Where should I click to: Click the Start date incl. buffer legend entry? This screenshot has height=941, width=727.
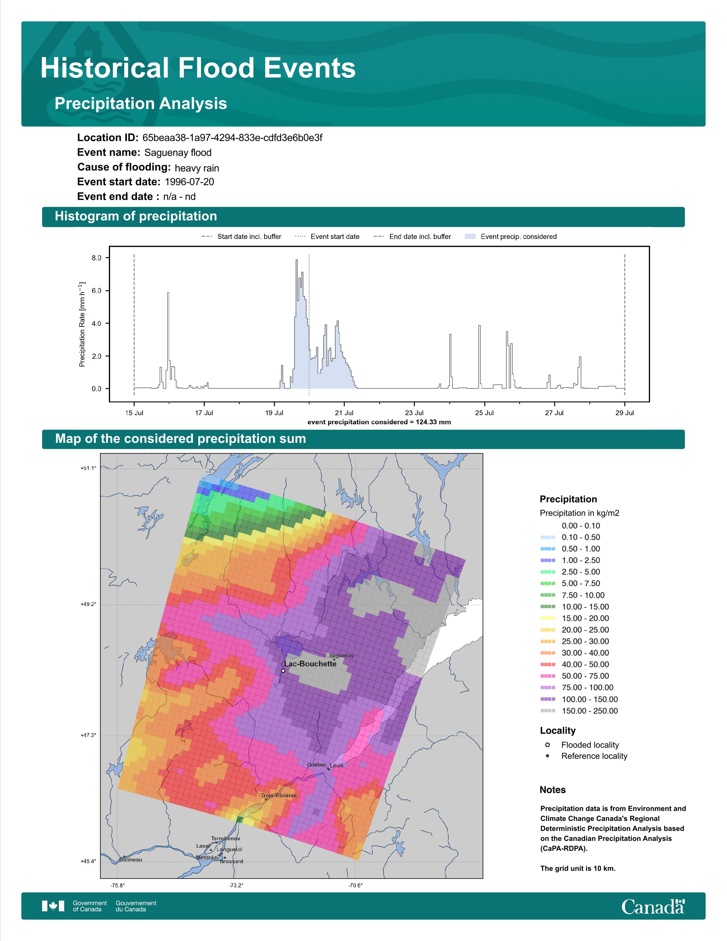pos(241,237)
